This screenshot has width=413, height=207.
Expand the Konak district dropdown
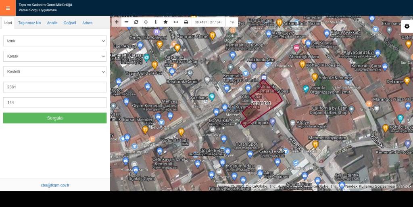tap(55, 56)
